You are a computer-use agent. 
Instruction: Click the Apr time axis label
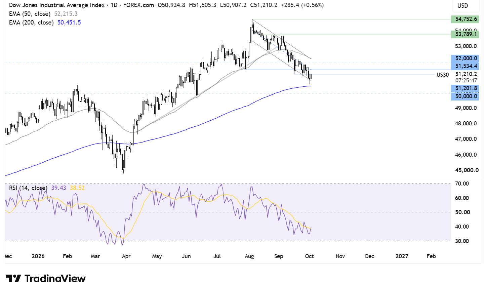[x=126, y=256]
